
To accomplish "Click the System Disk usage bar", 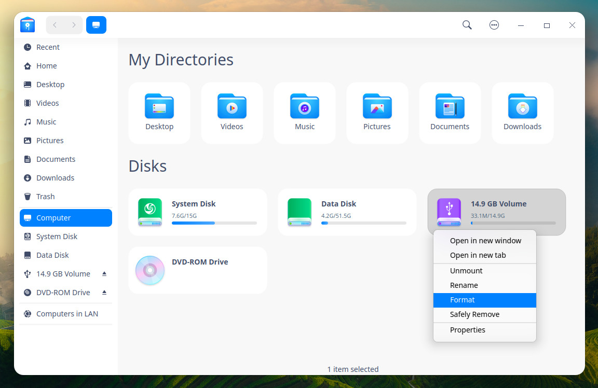I will 214,223.
